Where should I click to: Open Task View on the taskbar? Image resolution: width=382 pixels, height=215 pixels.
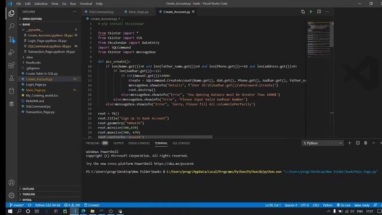(37, 211)
